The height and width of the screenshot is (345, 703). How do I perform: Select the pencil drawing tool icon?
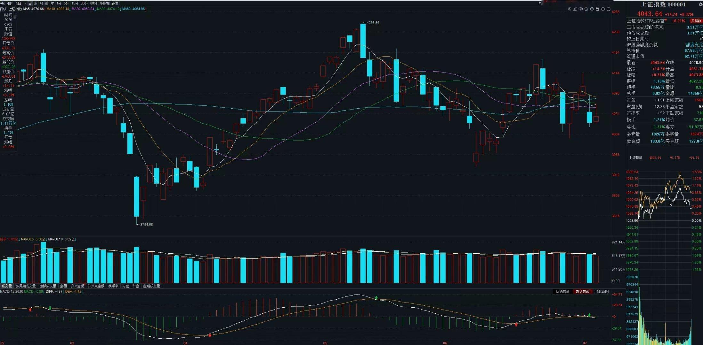coord(575,9)
